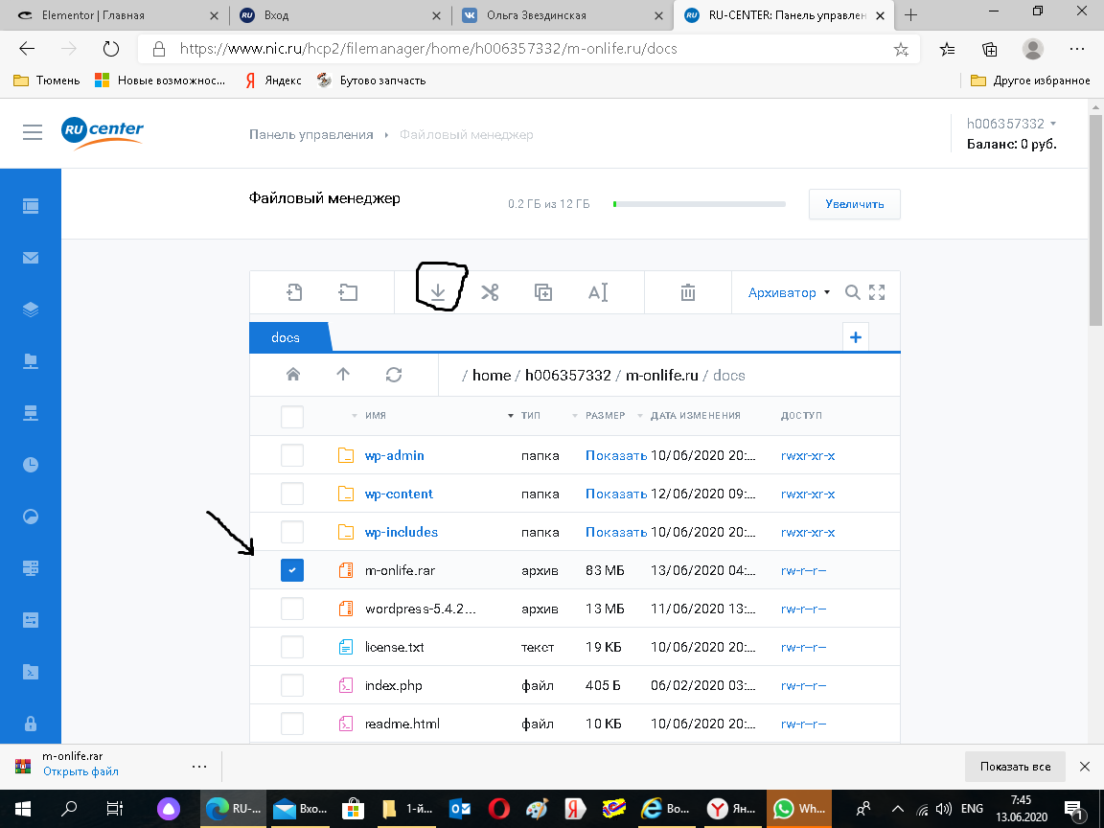Image resolution: width=1104 pixels, height=828 pixels.
Task: Click the new file icon in toolbar
Action: [x=294, y=292]
